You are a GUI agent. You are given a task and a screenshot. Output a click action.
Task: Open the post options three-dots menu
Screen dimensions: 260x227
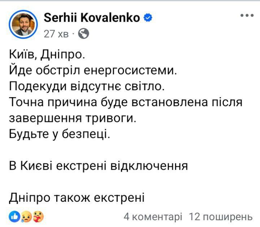coord(247,15)
